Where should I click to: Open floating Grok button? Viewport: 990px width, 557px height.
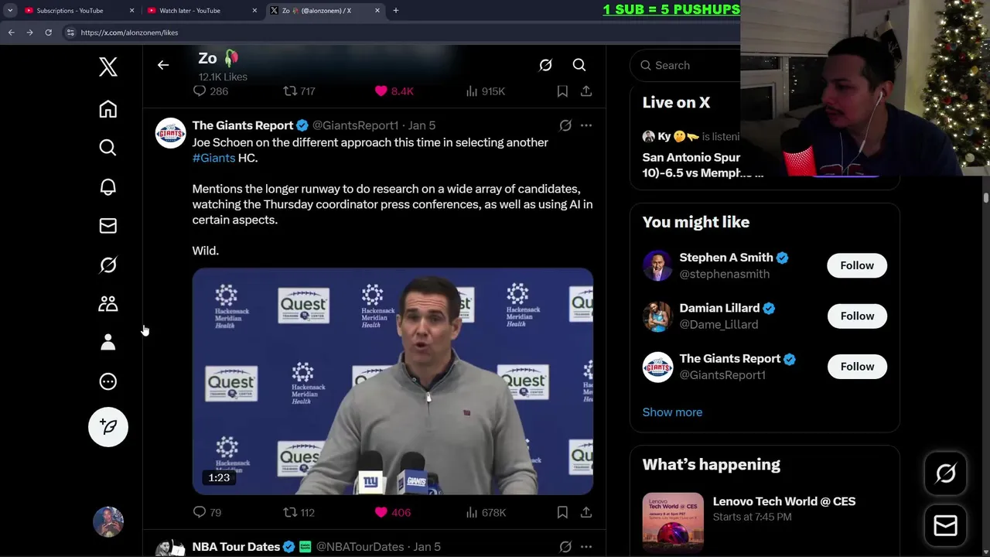[x=946, y=473]
